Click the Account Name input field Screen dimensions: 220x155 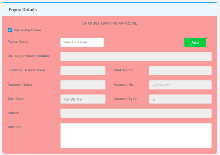point(83,85)
